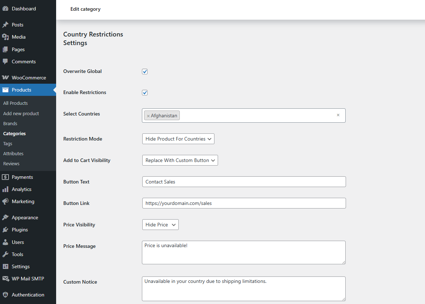Image resolution: width=425 pixels, height=304 pixels.
Task: Click the Add new product link
Action: pos(21,113)
